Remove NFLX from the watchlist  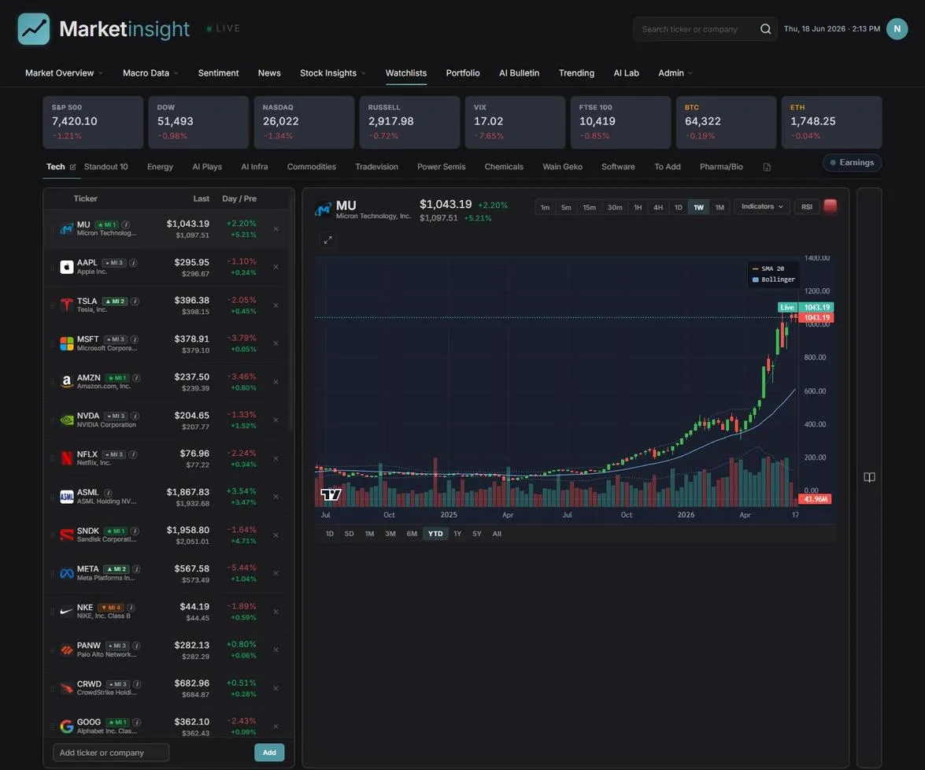click(276, 458)
